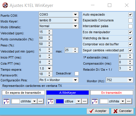This screenshot has width=136, height=116.
Task: Click the Cancelar button
Action: (122, 111)
